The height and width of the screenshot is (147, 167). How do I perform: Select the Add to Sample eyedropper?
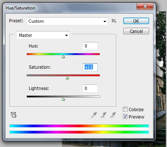tap(103, 115)
